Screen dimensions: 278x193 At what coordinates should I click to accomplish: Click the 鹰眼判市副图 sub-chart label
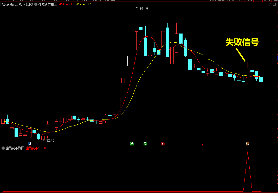[15, 148]
